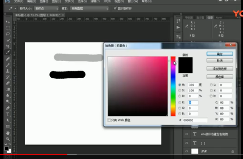This screenshot has width=243, height=159.
Task: Select the Rectangular Marquee tool
Action: point(8,28)
